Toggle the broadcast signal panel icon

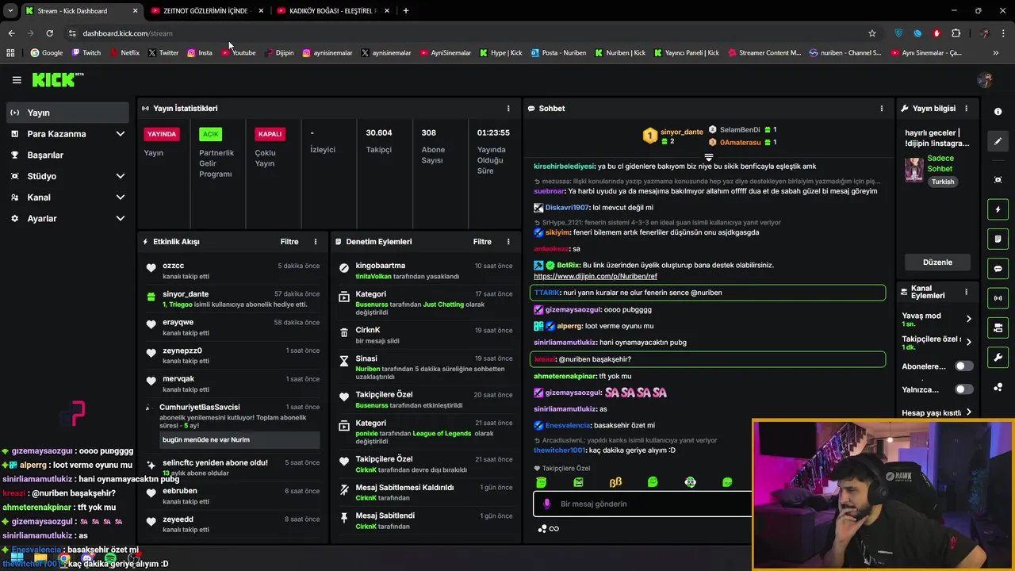(x=998, y=298)
